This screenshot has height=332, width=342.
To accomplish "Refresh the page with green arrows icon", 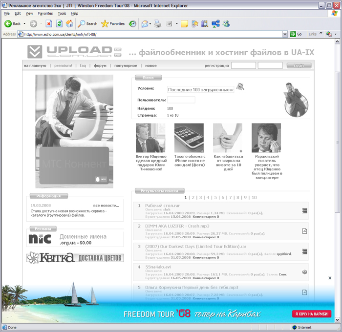I will point(59,23).
